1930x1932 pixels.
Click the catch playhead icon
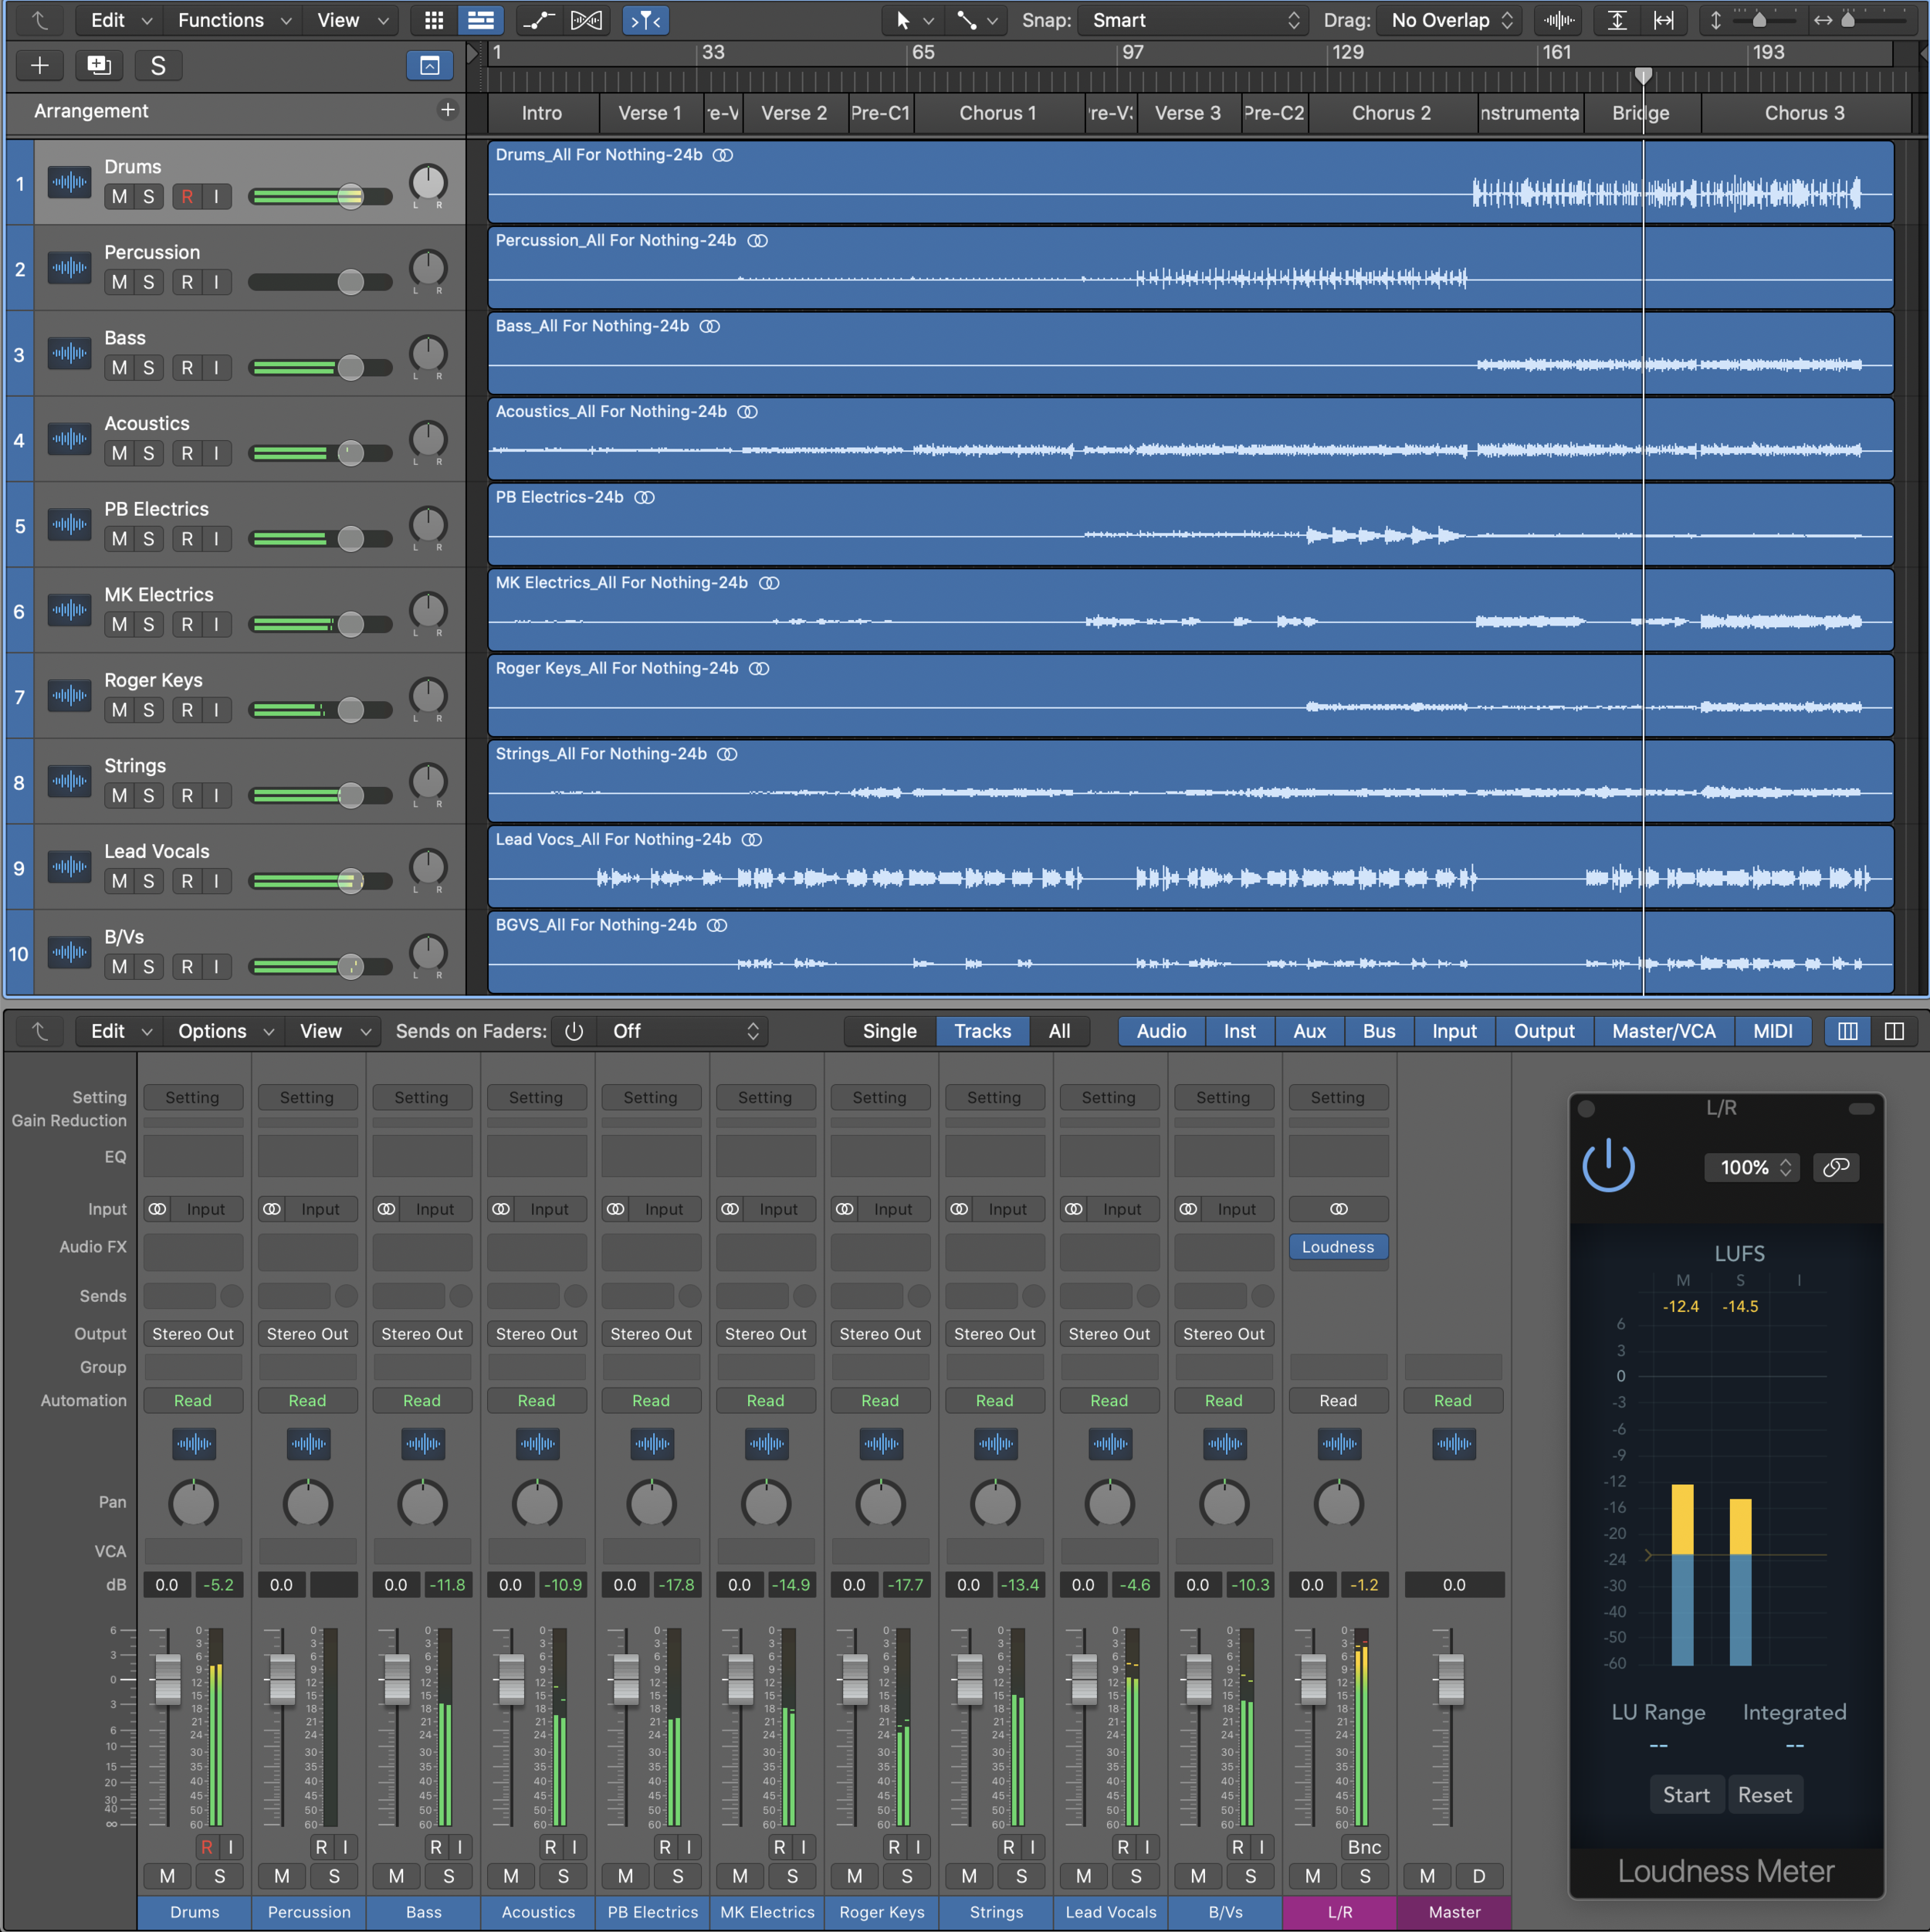coord(645,20)
